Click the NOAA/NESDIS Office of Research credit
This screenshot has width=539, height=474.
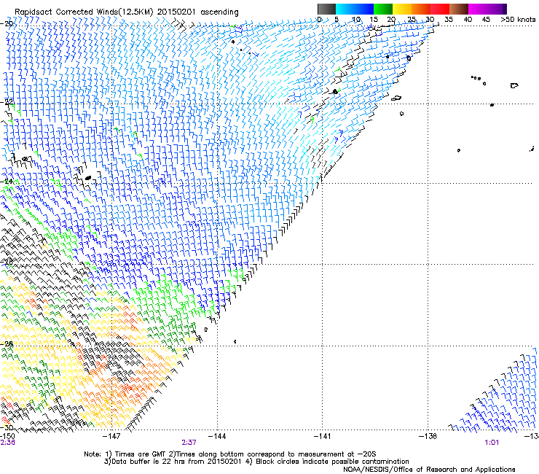coord(429,470)
